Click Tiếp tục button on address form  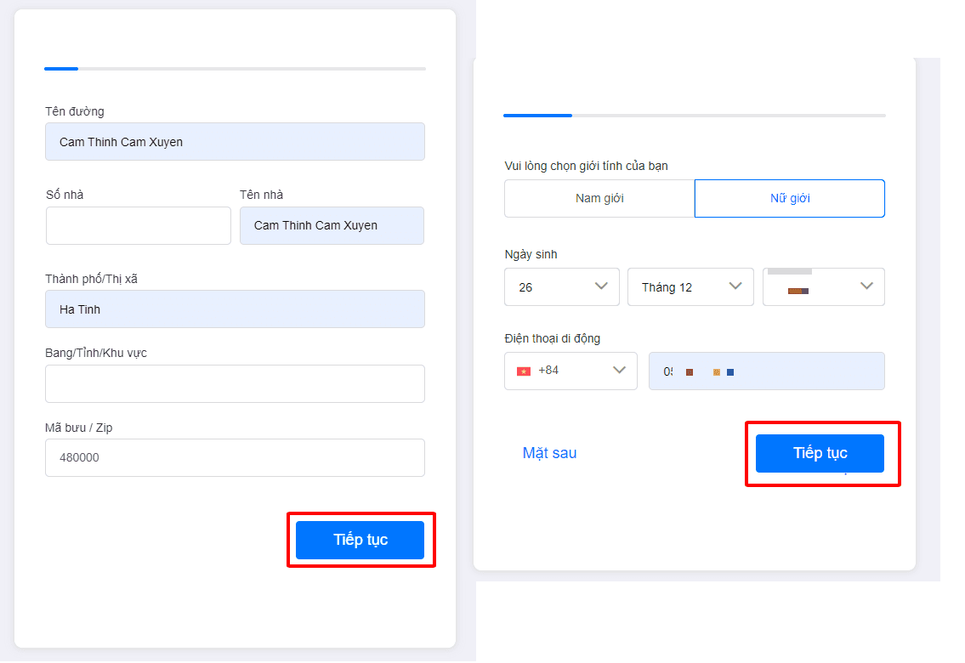(x=360, y=540)
